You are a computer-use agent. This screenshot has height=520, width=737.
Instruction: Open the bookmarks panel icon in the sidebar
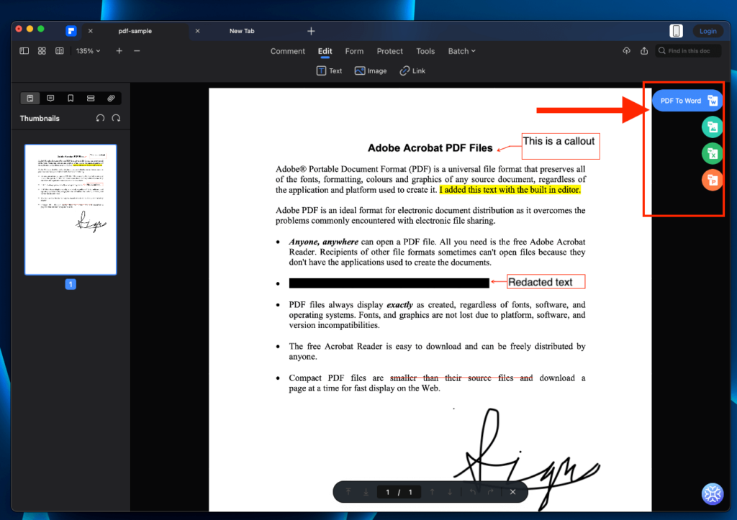click(71, 99)
